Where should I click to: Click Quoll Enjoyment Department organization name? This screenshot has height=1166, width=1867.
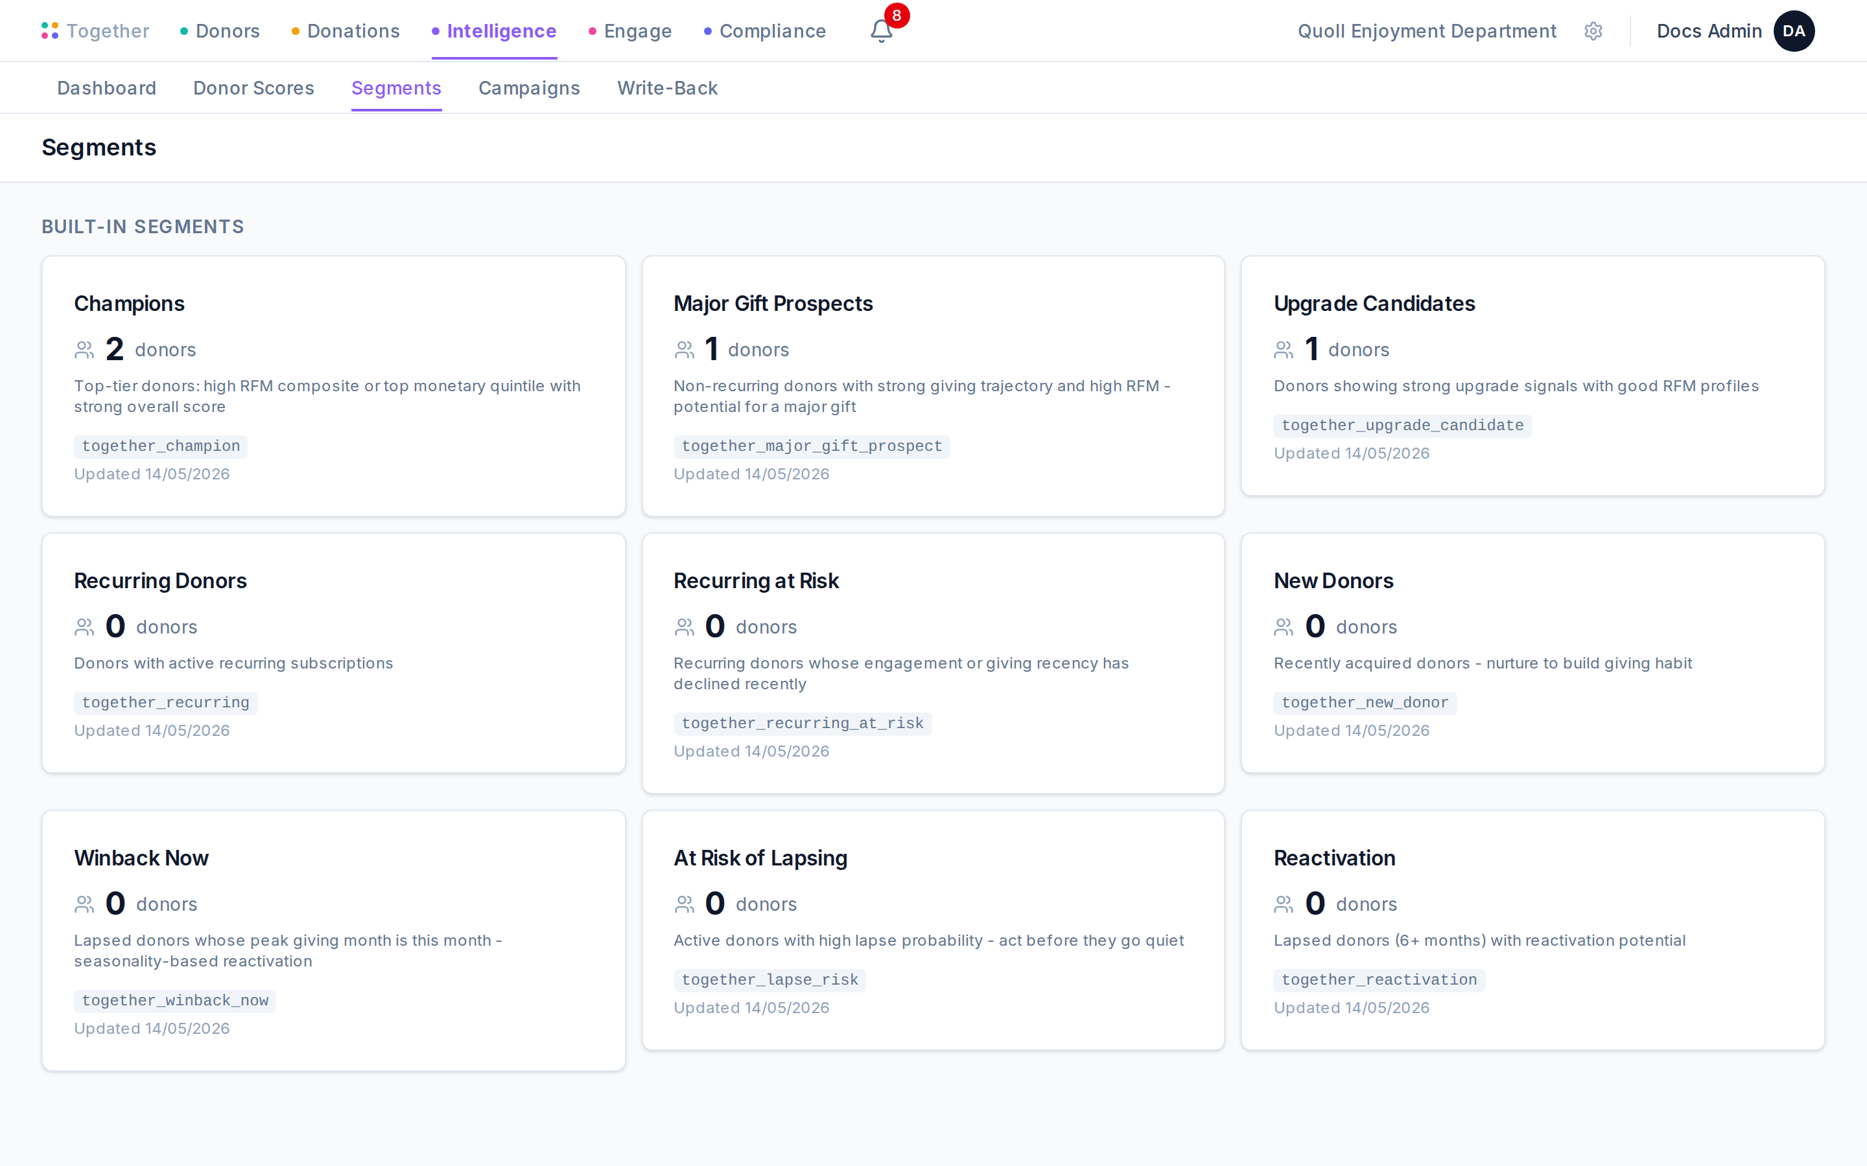pyautogui.click(x=1427, y=31)
